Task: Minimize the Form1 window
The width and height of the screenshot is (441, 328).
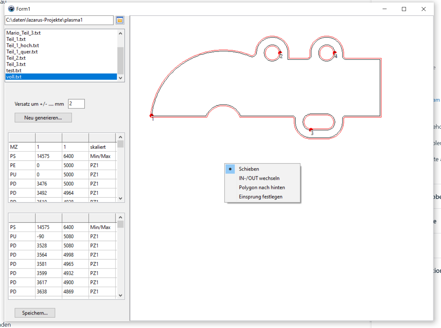Action: point(385,9)
